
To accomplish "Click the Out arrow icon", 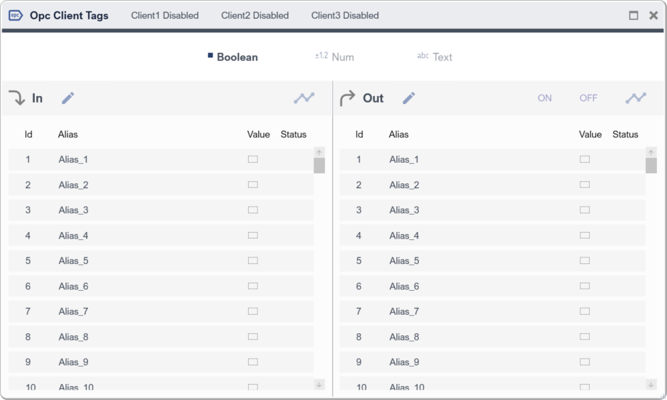I will pos(348,98).
